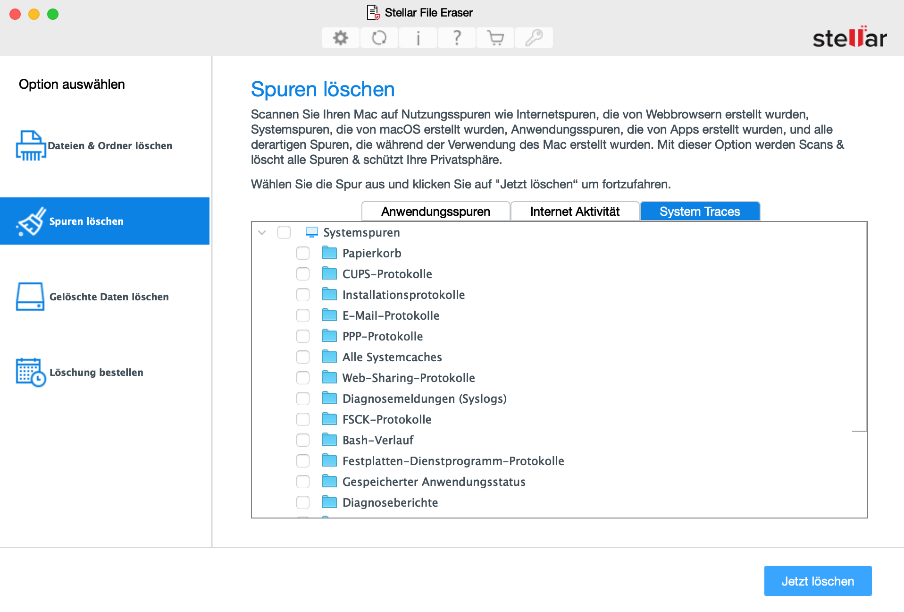The width and height of the screenshot is (904, 612).
Task: Go to Gelöschte Daten löschen
Action: (x=105, y=297)
